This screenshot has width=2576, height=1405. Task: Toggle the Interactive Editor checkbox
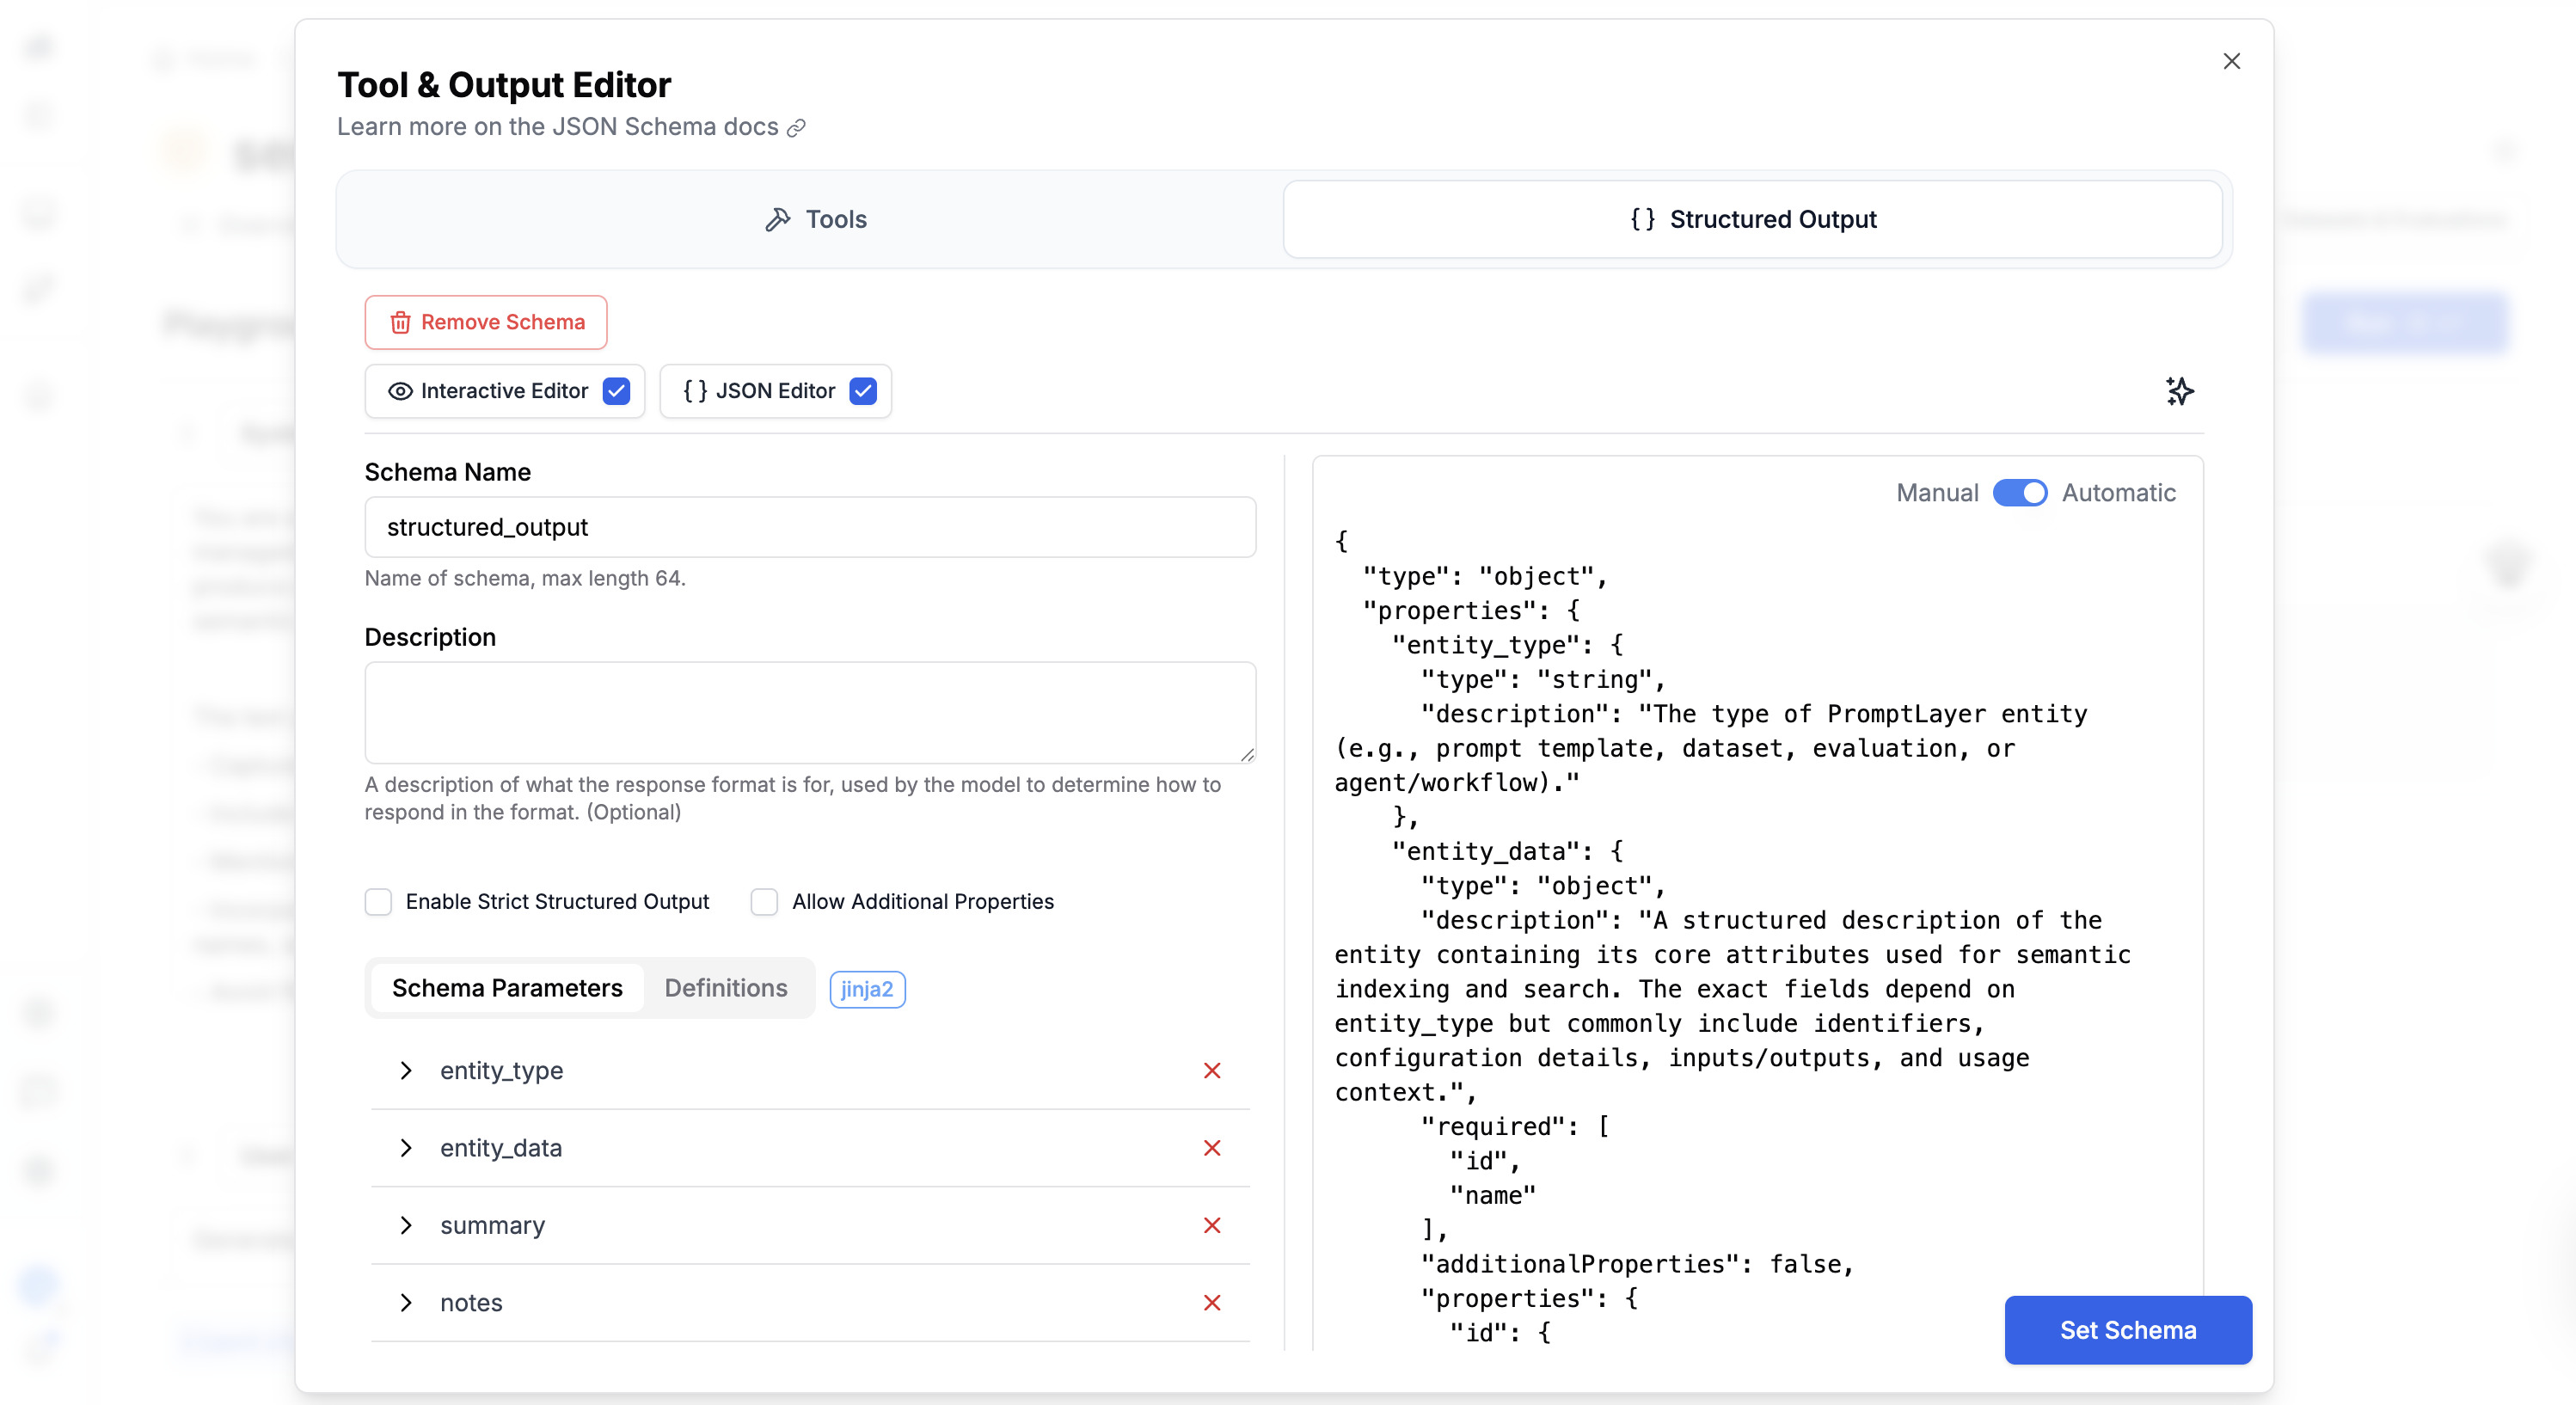[616, 391]
